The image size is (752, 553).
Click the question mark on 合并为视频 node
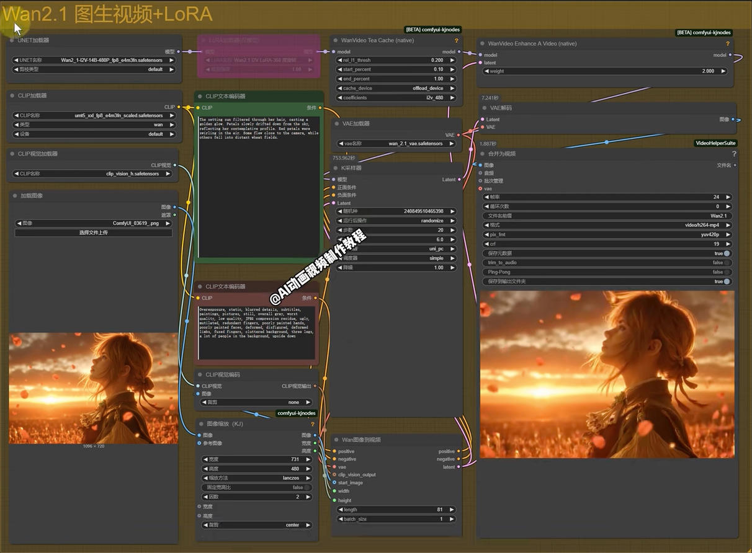click(734, 154)
